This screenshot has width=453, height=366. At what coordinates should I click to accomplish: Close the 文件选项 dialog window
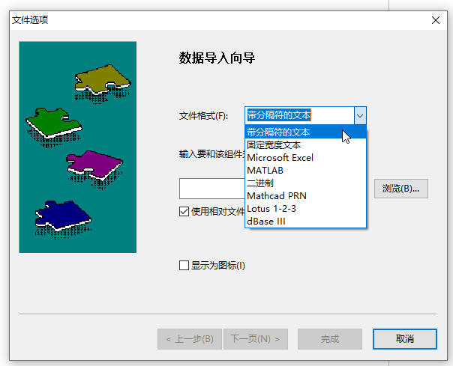click(436, 20)
